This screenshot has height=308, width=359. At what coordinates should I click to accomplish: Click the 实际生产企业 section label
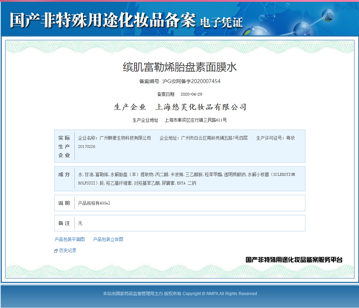(x=64, y=146)
